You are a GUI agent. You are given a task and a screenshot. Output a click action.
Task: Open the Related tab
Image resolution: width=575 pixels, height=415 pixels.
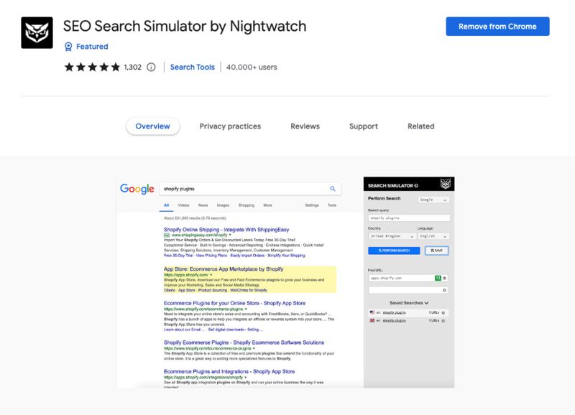tap(421, 126)
